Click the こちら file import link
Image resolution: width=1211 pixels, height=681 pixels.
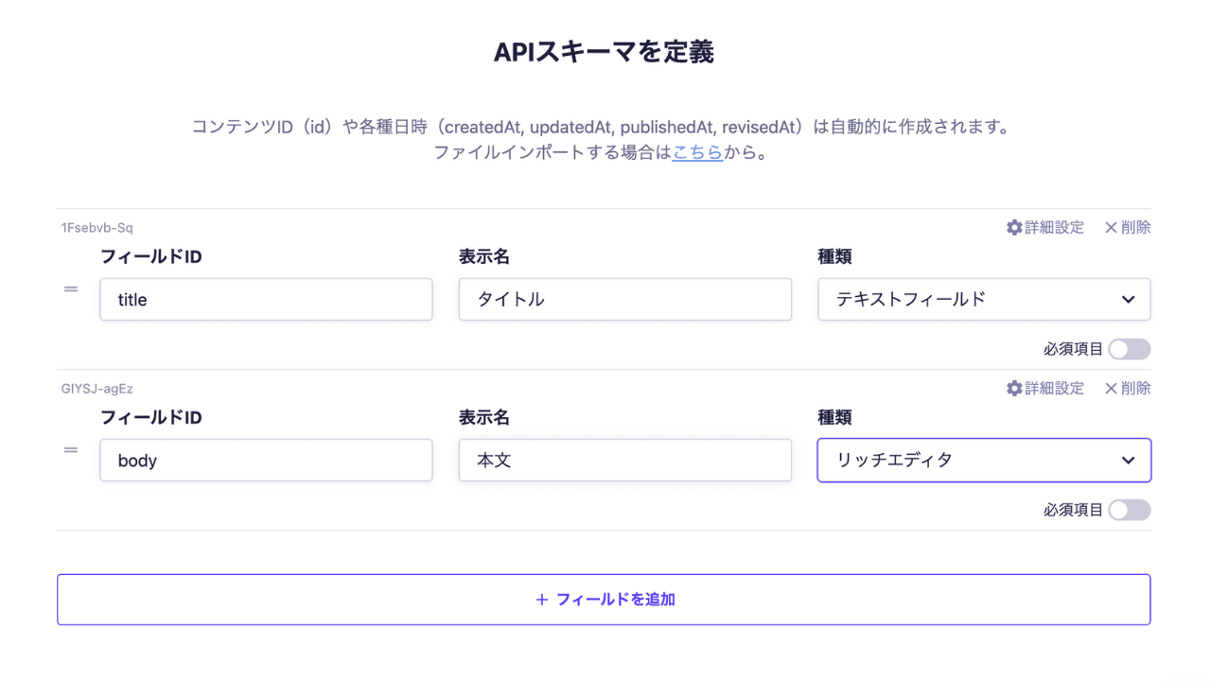point(697,152)
